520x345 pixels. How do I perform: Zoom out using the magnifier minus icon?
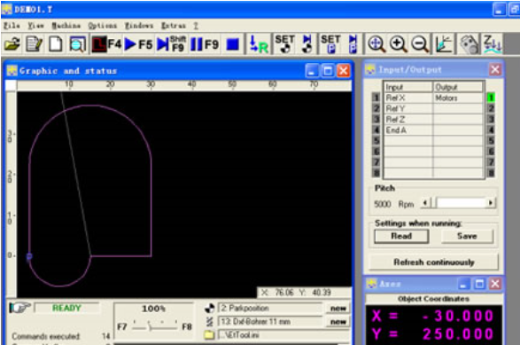[420, 44]
